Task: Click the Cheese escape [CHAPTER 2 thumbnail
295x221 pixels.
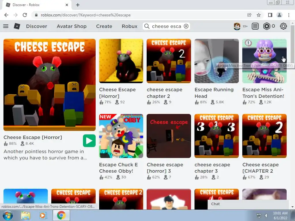Action: click(264, 136)
